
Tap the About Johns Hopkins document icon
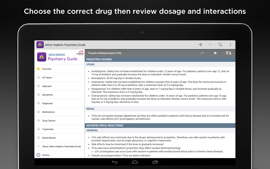click(x=38, y=146)
